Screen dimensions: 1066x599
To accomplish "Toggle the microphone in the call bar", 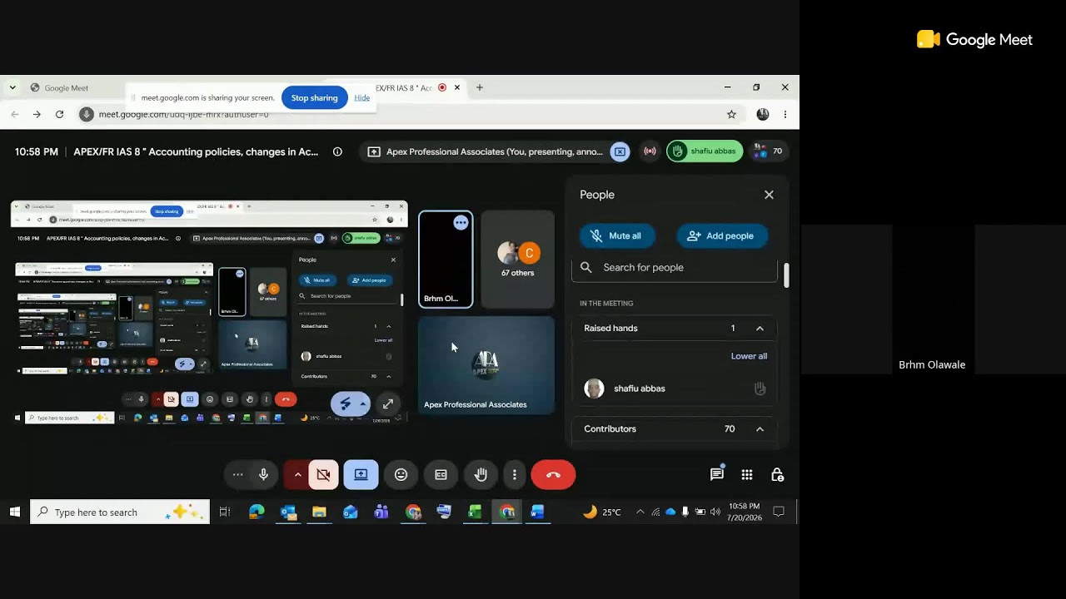I will 263,475.
